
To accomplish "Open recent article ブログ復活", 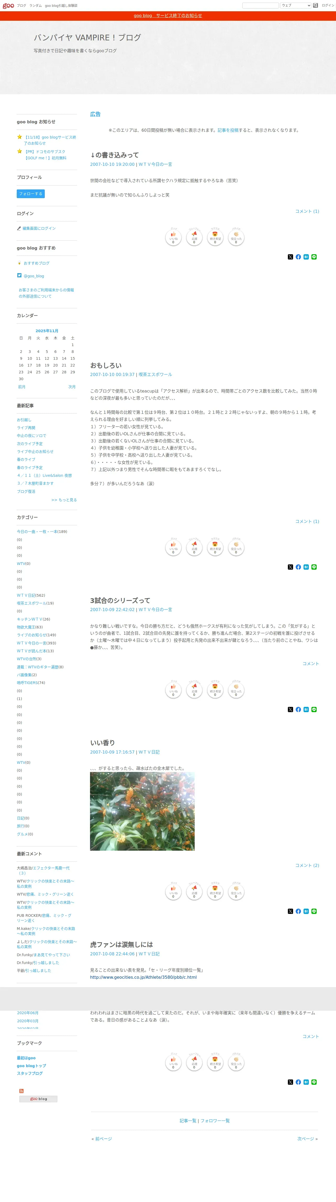I will pos(26,491).
